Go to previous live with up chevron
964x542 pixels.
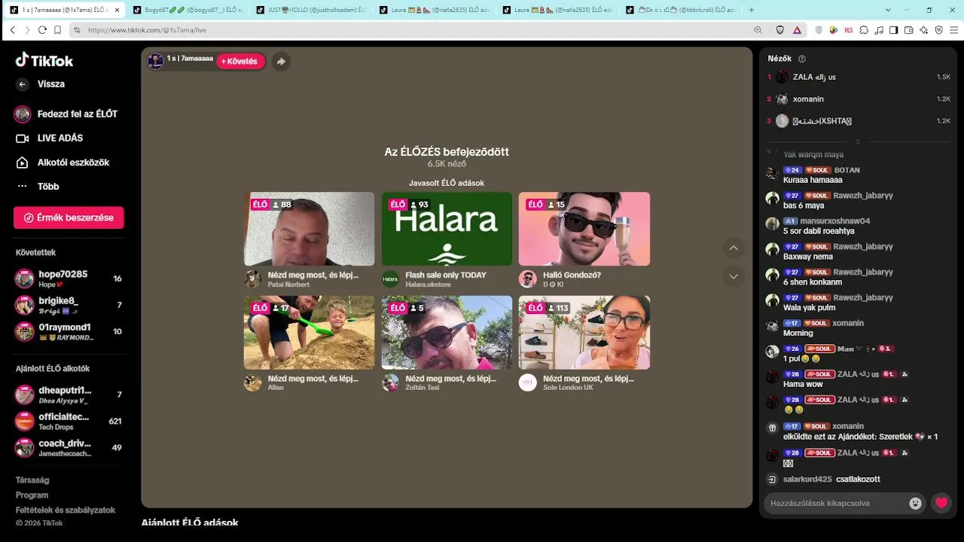click(734, 248)
